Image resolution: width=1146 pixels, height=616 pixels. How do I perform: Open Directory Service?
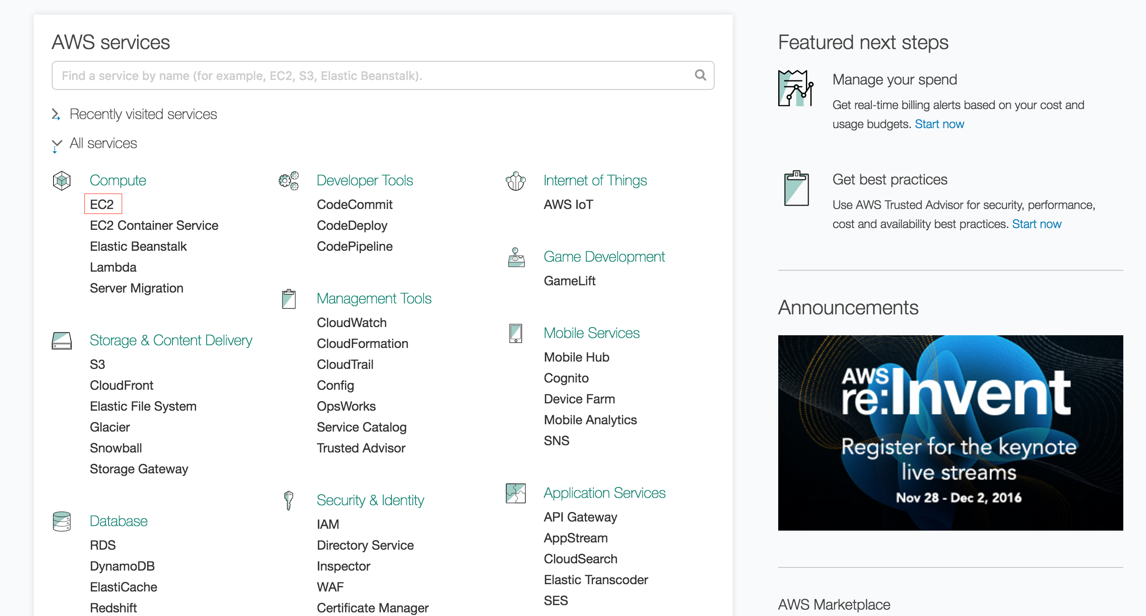(365, 545)
